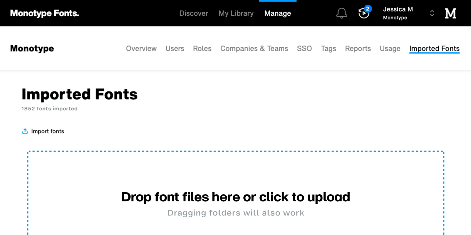Open the notifications bell icon
The width and height of the screenshot is (471, 235).
coord(341,13)
